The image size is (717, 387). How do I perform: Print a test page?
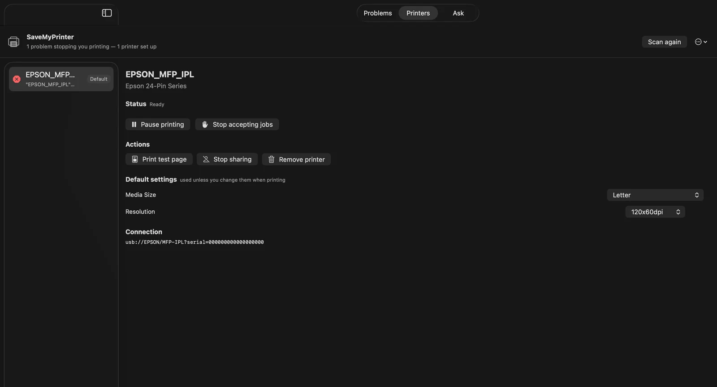159,159
